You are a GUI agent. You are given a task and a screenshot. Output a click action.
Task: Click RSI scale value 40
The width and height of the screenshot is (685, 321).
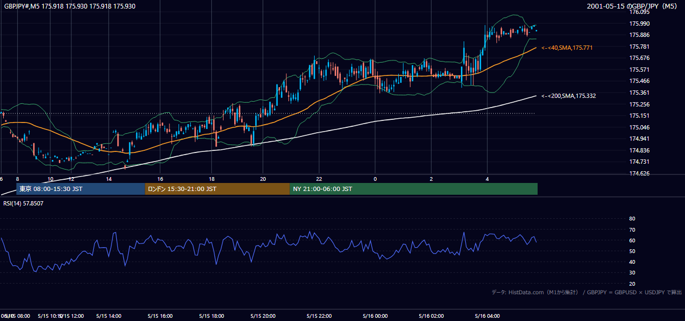click(x=632, y=262)
